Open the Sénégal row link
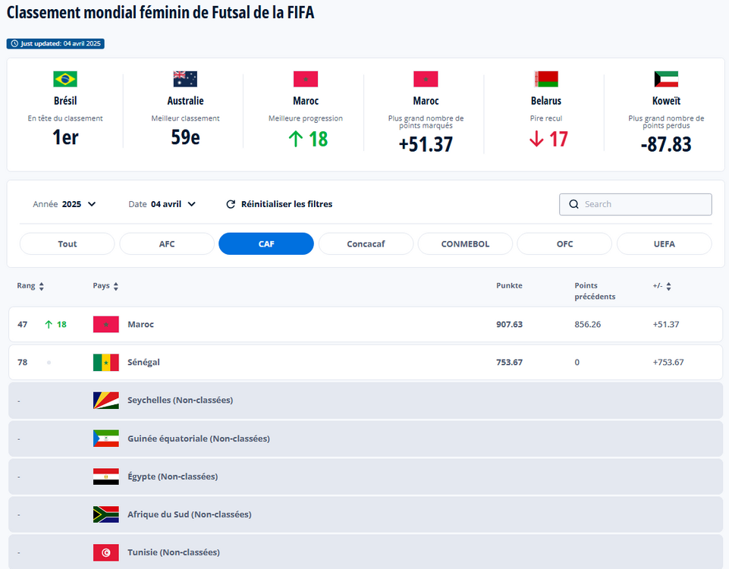This screenshot has width=729, height=569. 366,363
